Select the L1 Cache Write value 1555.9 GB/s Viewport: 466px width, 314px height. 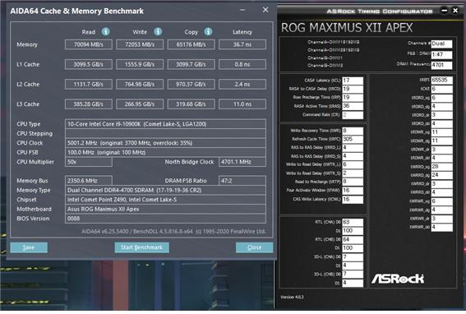coord(140,64)
